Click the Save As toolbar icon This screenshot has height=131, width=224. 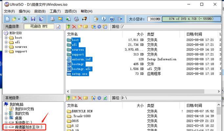[x=41, y=19]
